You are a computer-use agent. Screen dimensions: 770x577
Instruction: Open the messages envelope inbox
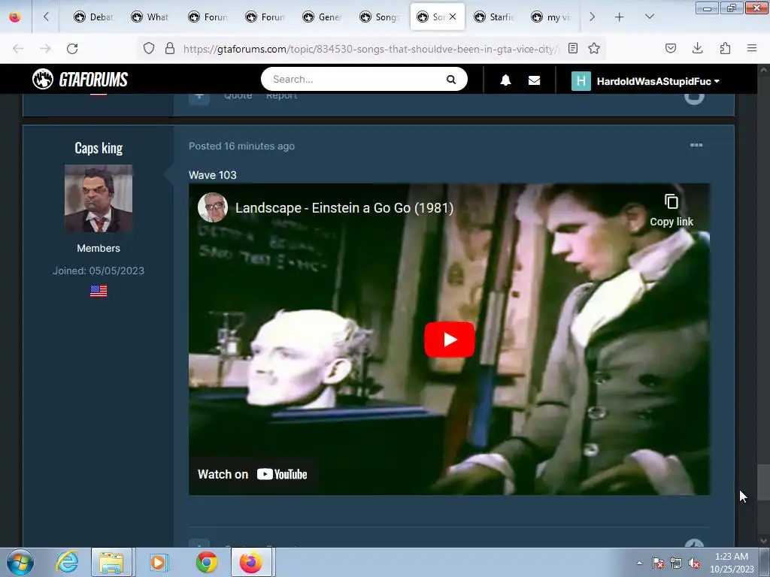tap(535, 80)
